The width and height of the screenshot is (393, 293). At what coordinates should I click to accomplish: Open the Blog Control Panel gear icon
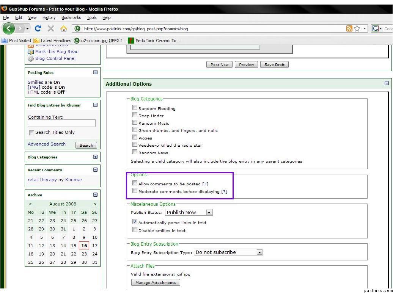coord(31,59)
